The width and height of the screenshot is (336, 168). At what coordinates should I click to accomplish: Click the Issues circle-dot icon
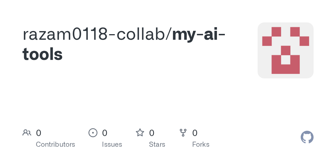[93, 133]
